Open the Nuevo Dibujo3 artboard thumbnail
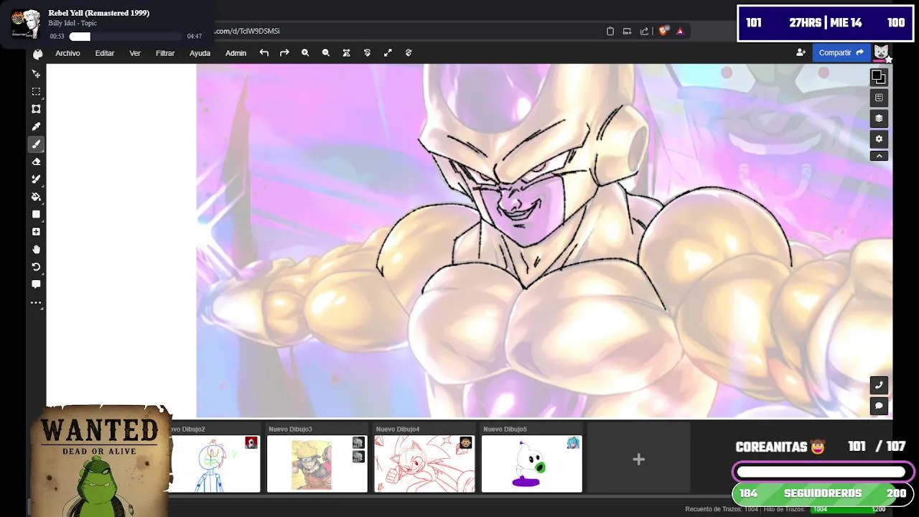 click(x=317, y=463)
